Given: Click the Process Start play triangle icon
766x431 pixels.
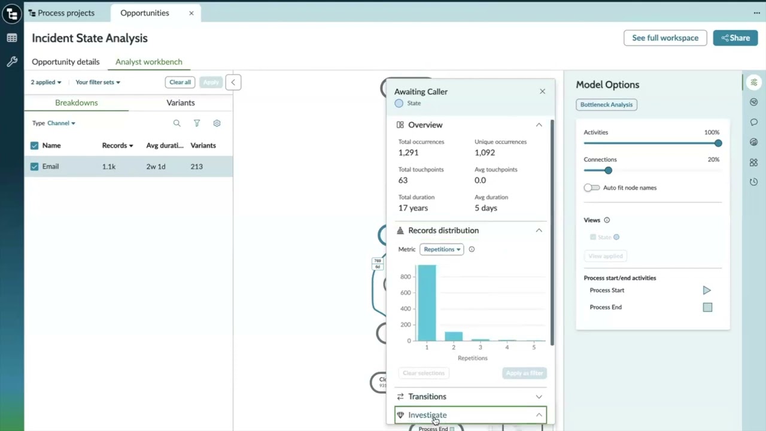Looking at the screenshot, I should click(707, 290).
